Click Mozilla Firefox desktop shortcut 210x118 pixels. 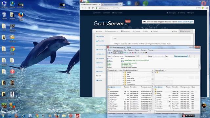click(x=21, y=16)
